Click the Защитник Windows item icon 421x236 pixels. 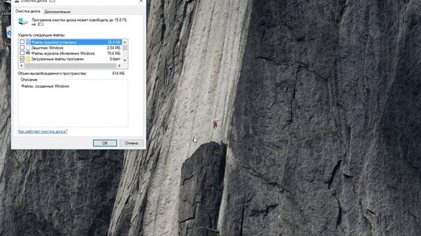click(28, 48)
